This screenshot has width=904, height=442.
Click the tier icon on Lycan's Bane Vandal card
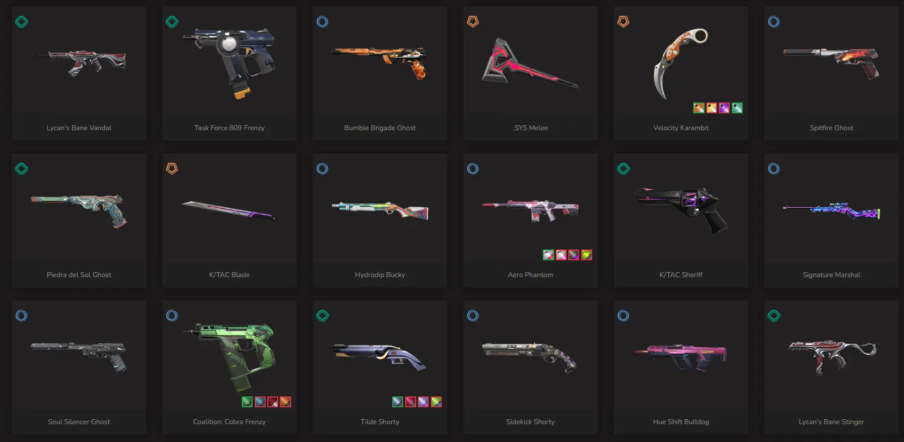22,22
